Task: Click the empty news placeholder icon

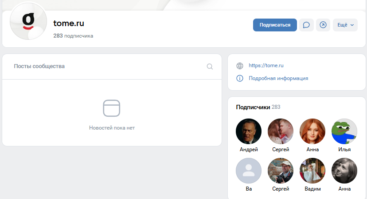Action: click(112, 108)
